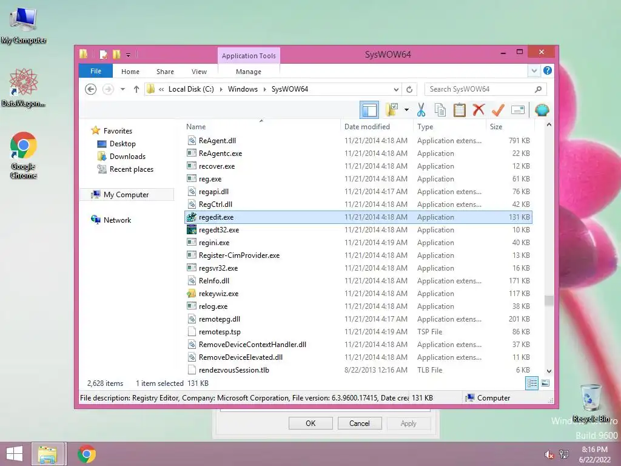621x466 pixels.
Task: Click the folder system icon at title bar left
Action: tap(83, 54)
